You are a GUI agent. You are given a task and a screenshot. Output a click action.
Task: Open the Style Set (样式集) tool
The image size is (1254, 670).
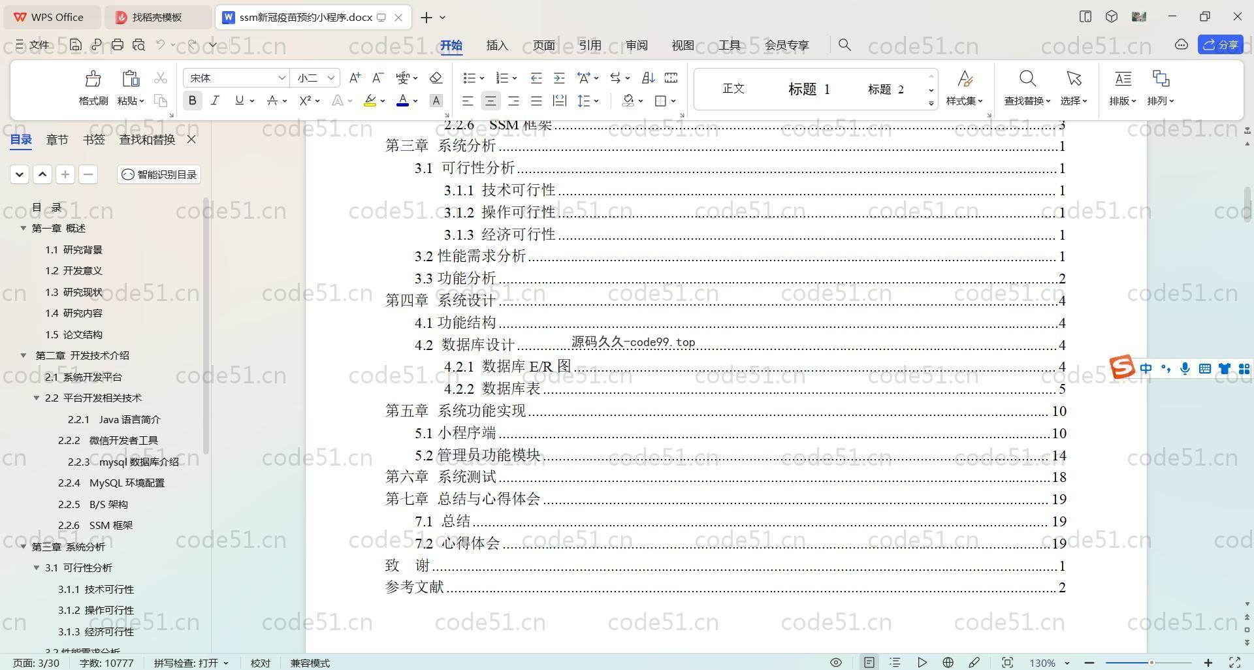(x=965, y=88)
